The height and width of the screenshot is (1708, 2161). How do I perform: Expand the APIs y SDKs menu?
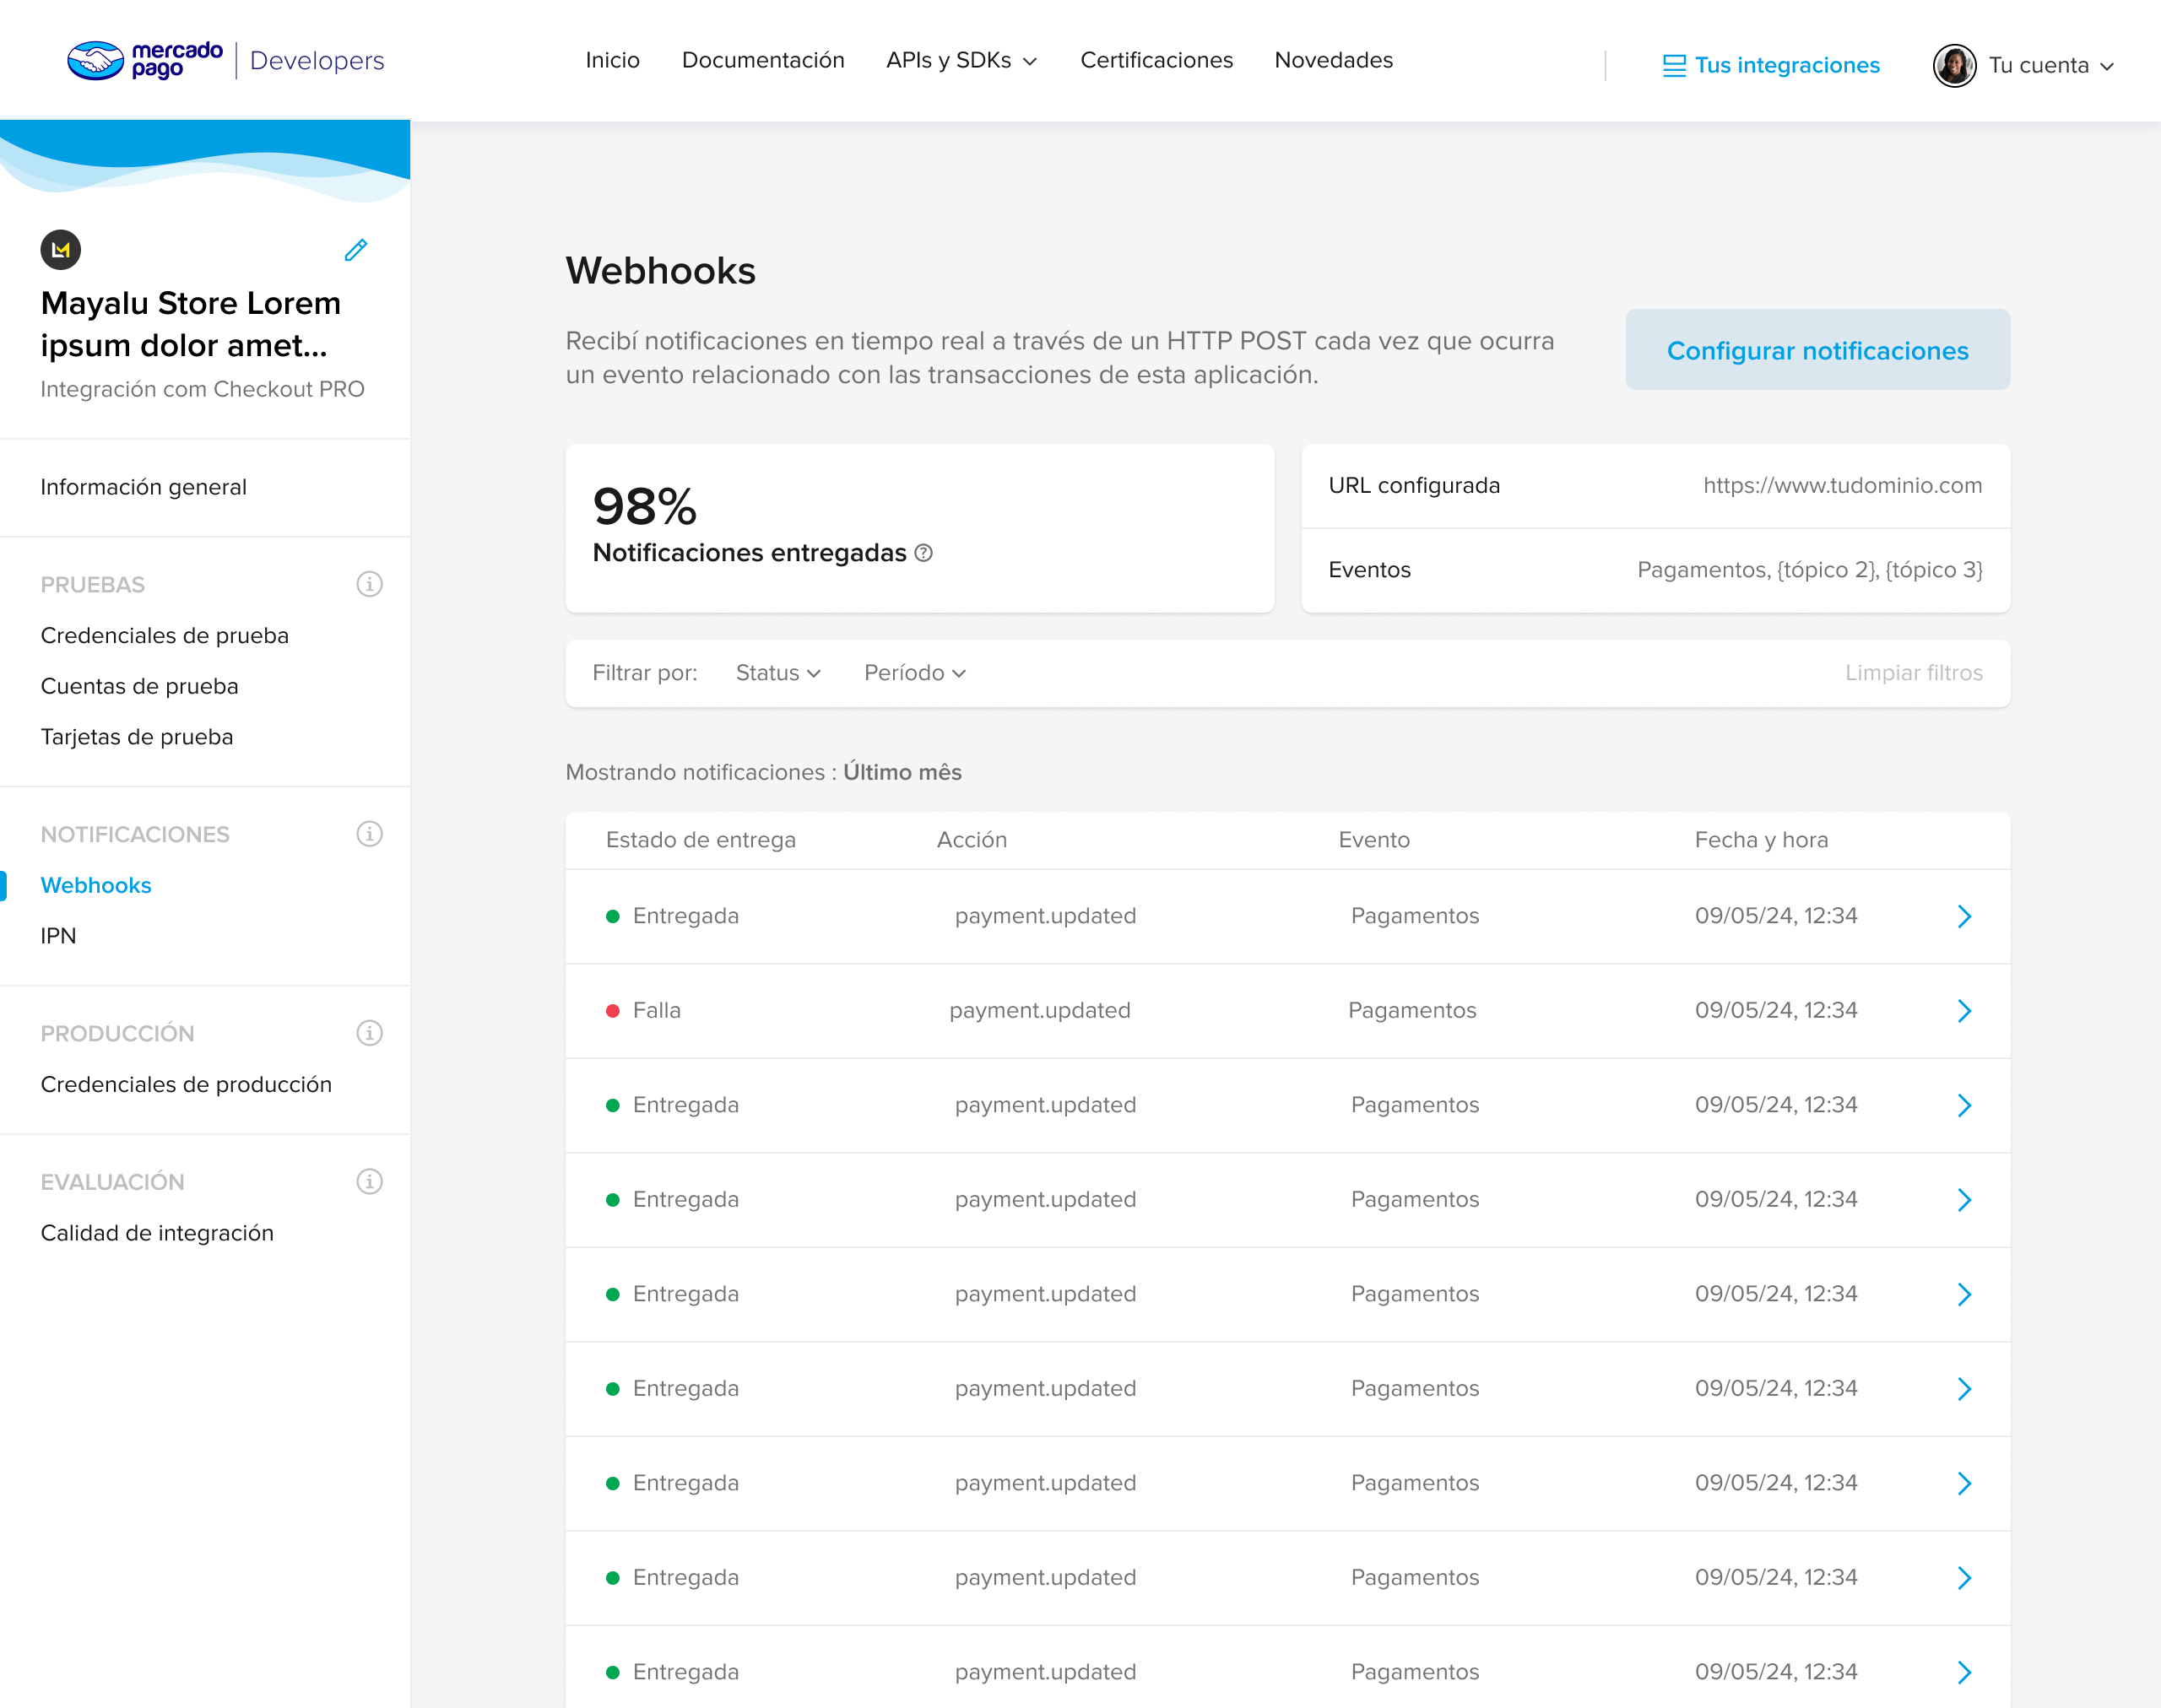961,61
